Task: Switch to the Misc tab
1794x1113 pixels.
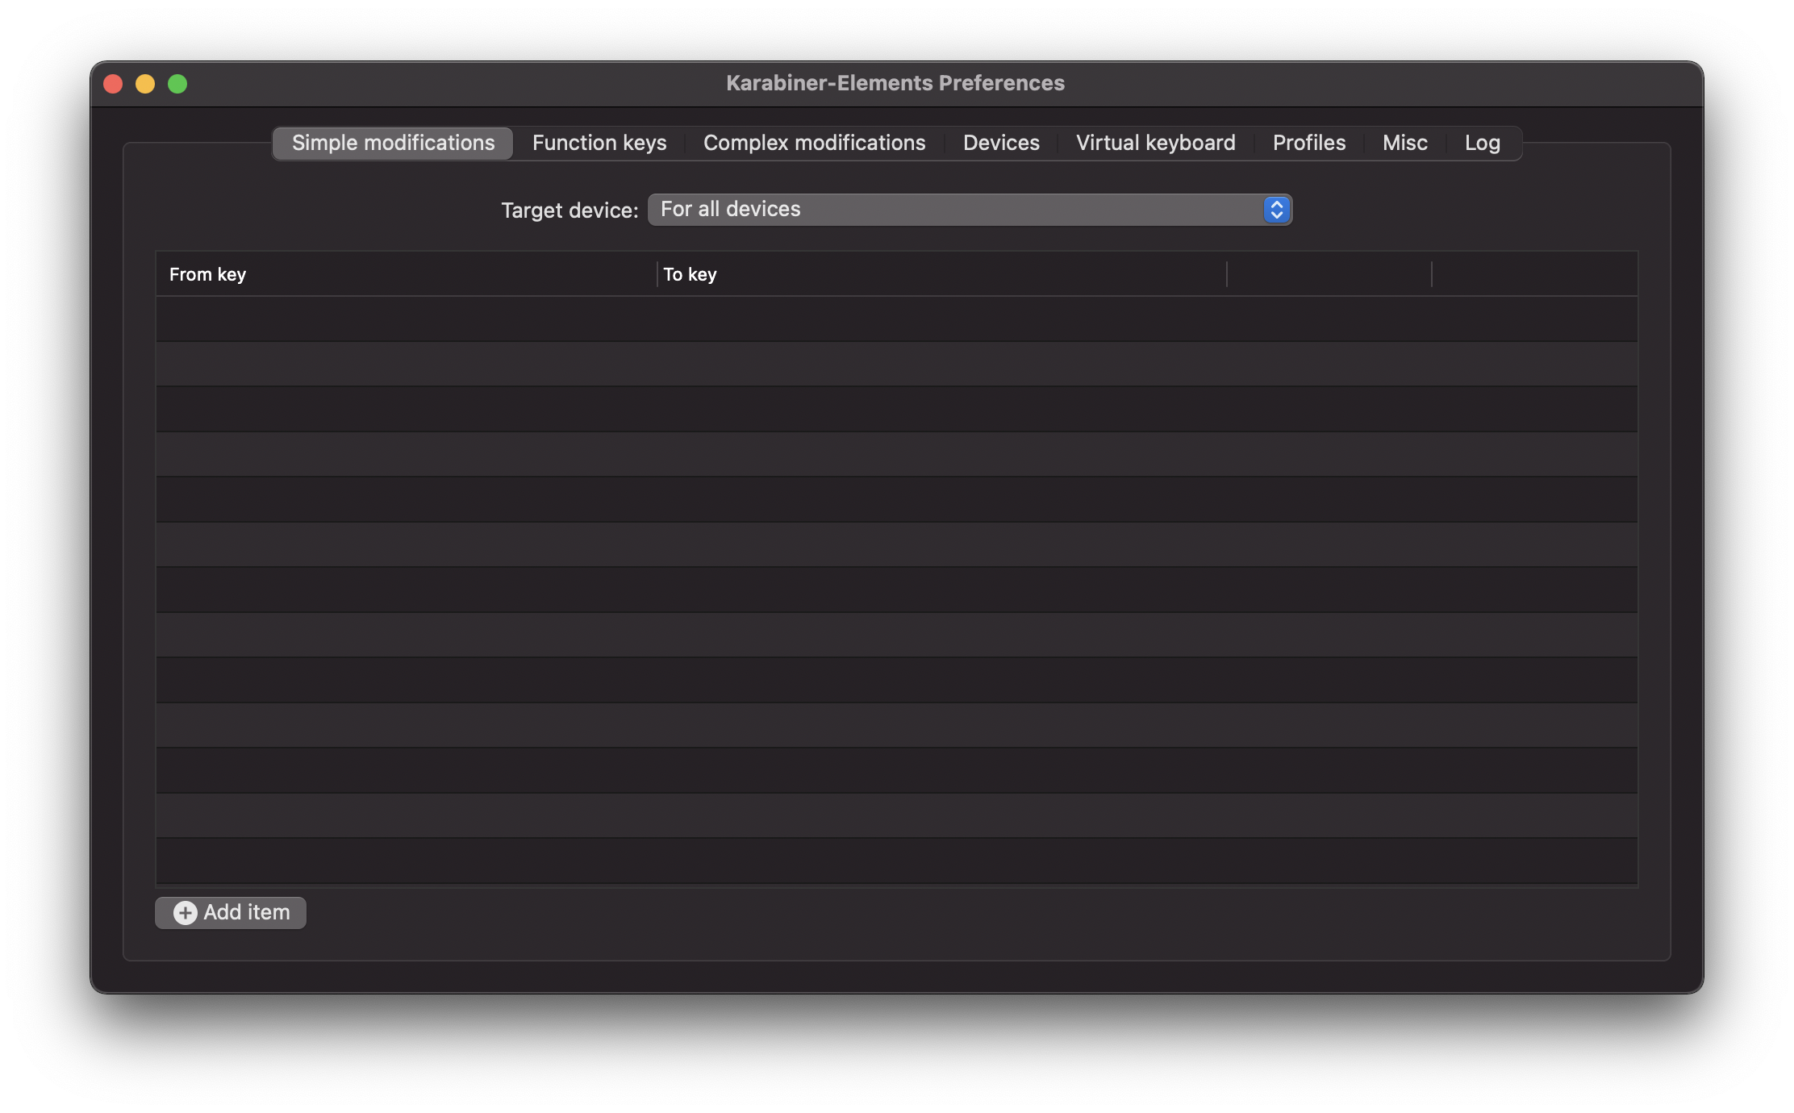Action: [1404, 143]
